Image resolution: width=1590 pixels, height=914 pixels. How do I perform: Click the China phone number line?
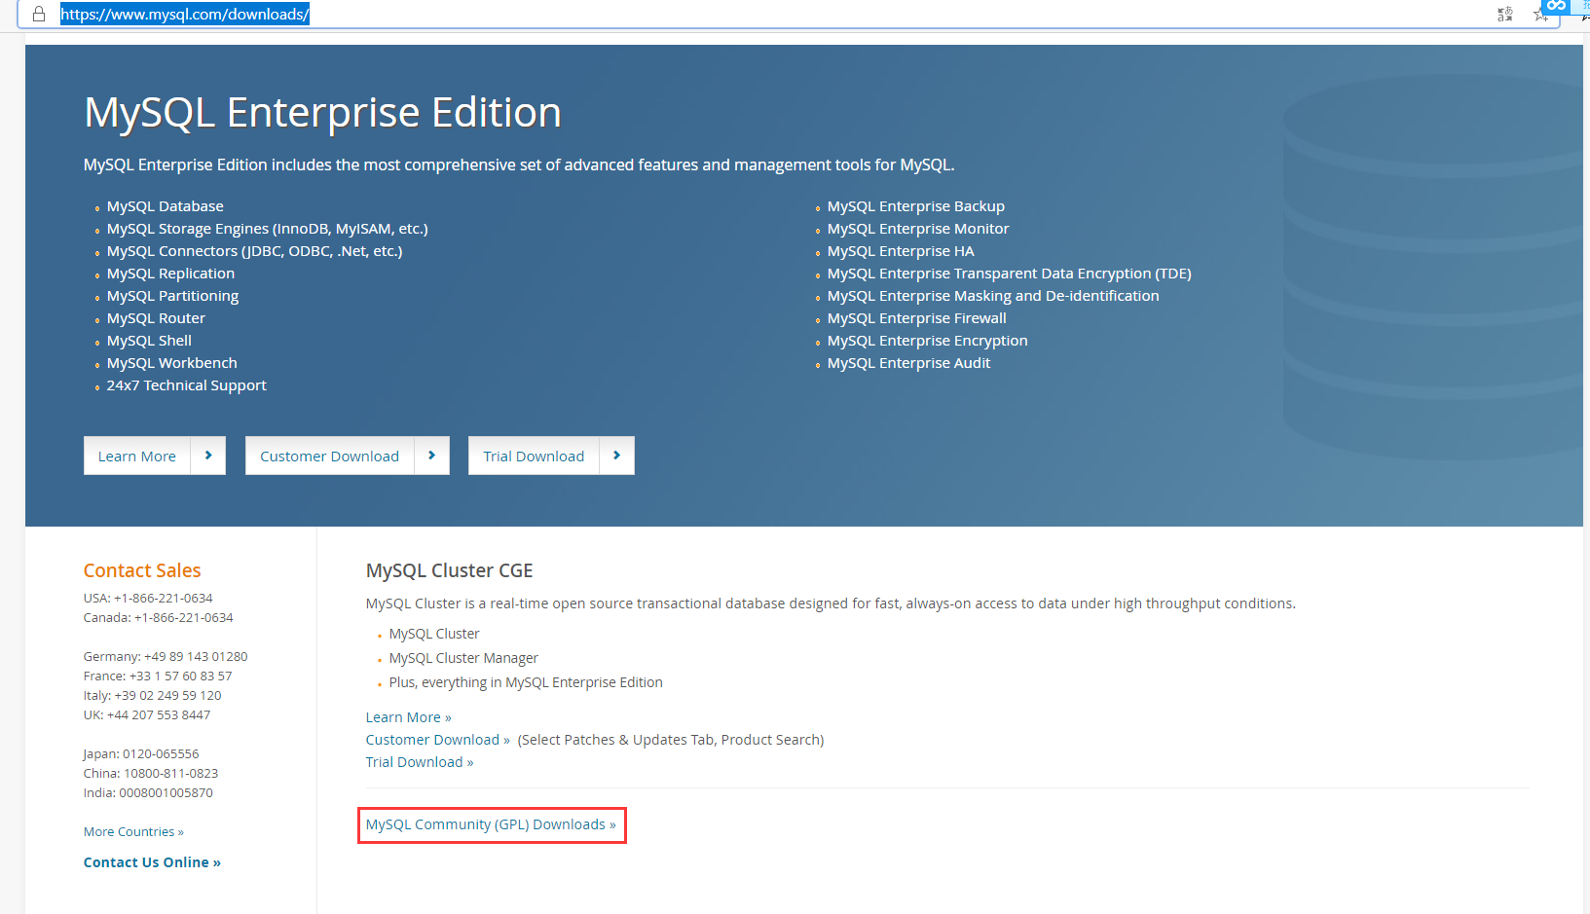151,774
